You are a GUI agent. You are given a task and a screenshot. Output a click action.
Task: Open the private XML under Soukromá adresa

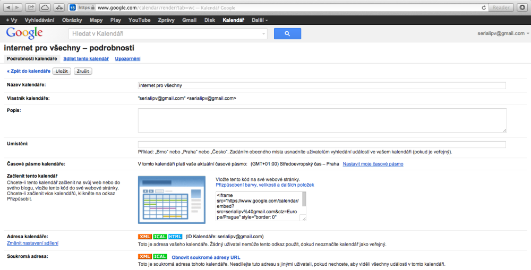[x=144, y=256]
